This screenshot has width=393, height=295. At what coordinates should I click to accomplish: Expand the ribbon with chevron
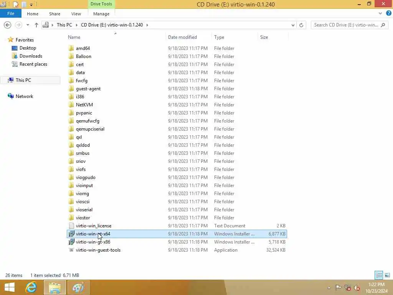click(380, 13)
